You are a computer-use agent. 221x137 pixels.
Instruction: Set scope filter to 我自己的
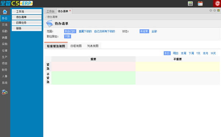pos(70,31)
